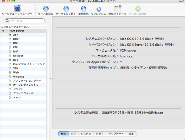Select the FTP service name
Image resolution: width=185 pixels, height=140 pixels.
[16, 47]
